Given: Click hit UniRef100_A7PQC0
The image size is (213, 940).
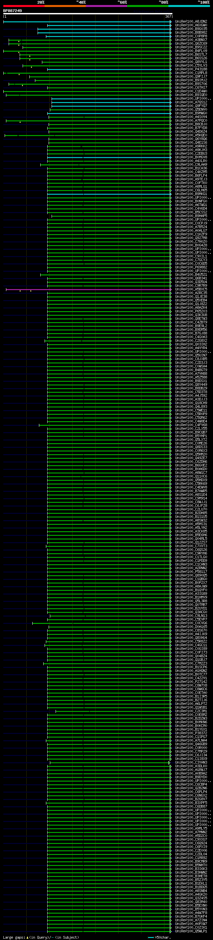Looking at the screenshot, I should point(191,120).
